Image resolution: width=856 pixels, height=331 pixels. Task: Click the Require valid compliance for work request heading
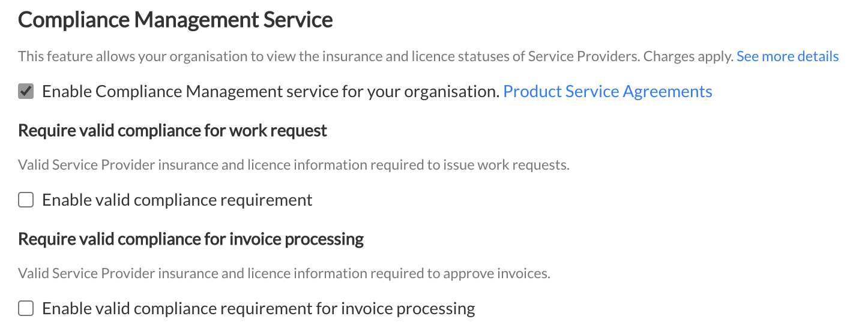coord(173,130)
